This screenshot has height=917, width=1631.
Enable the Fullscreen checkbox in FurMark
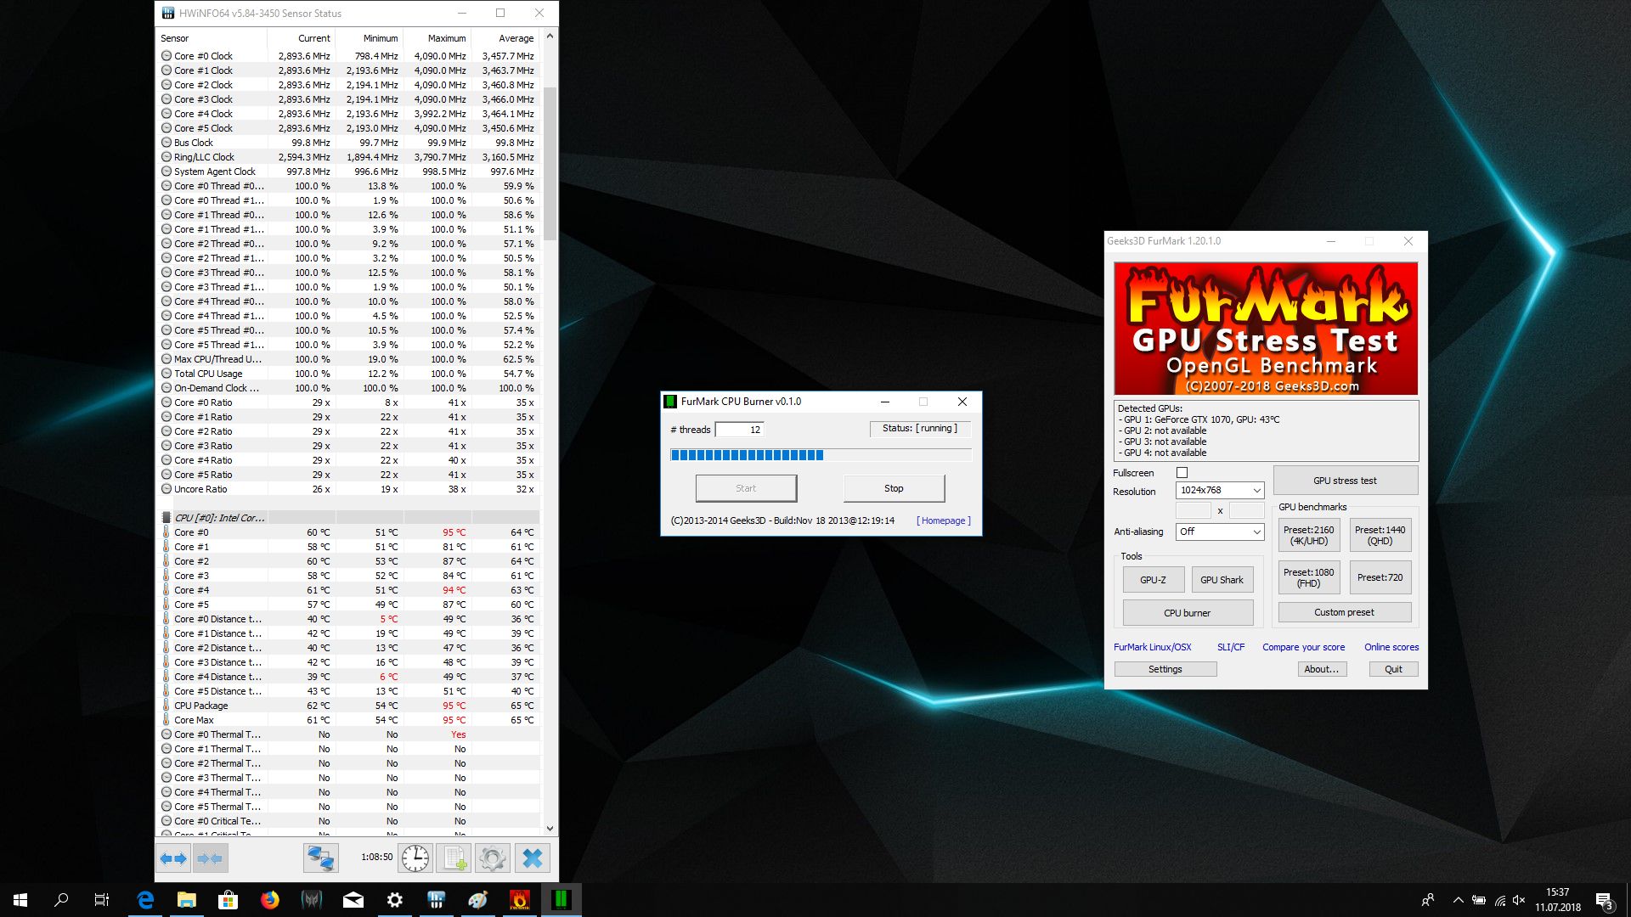pos(1182,473)
